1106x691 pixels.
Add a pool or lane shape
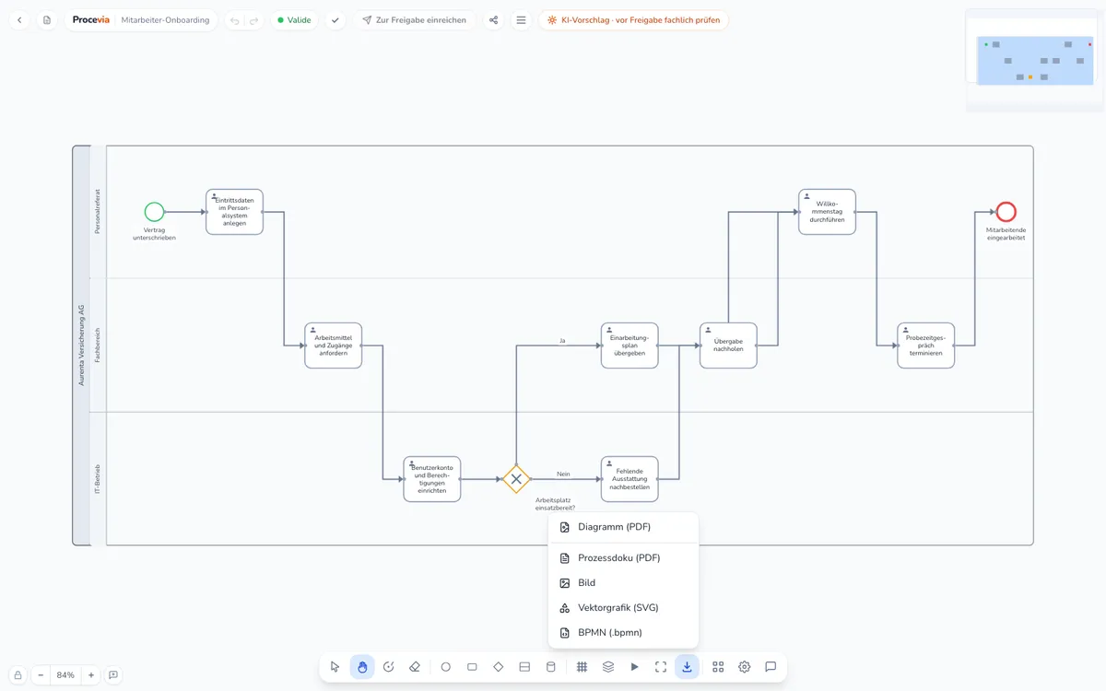pos(524,667)
